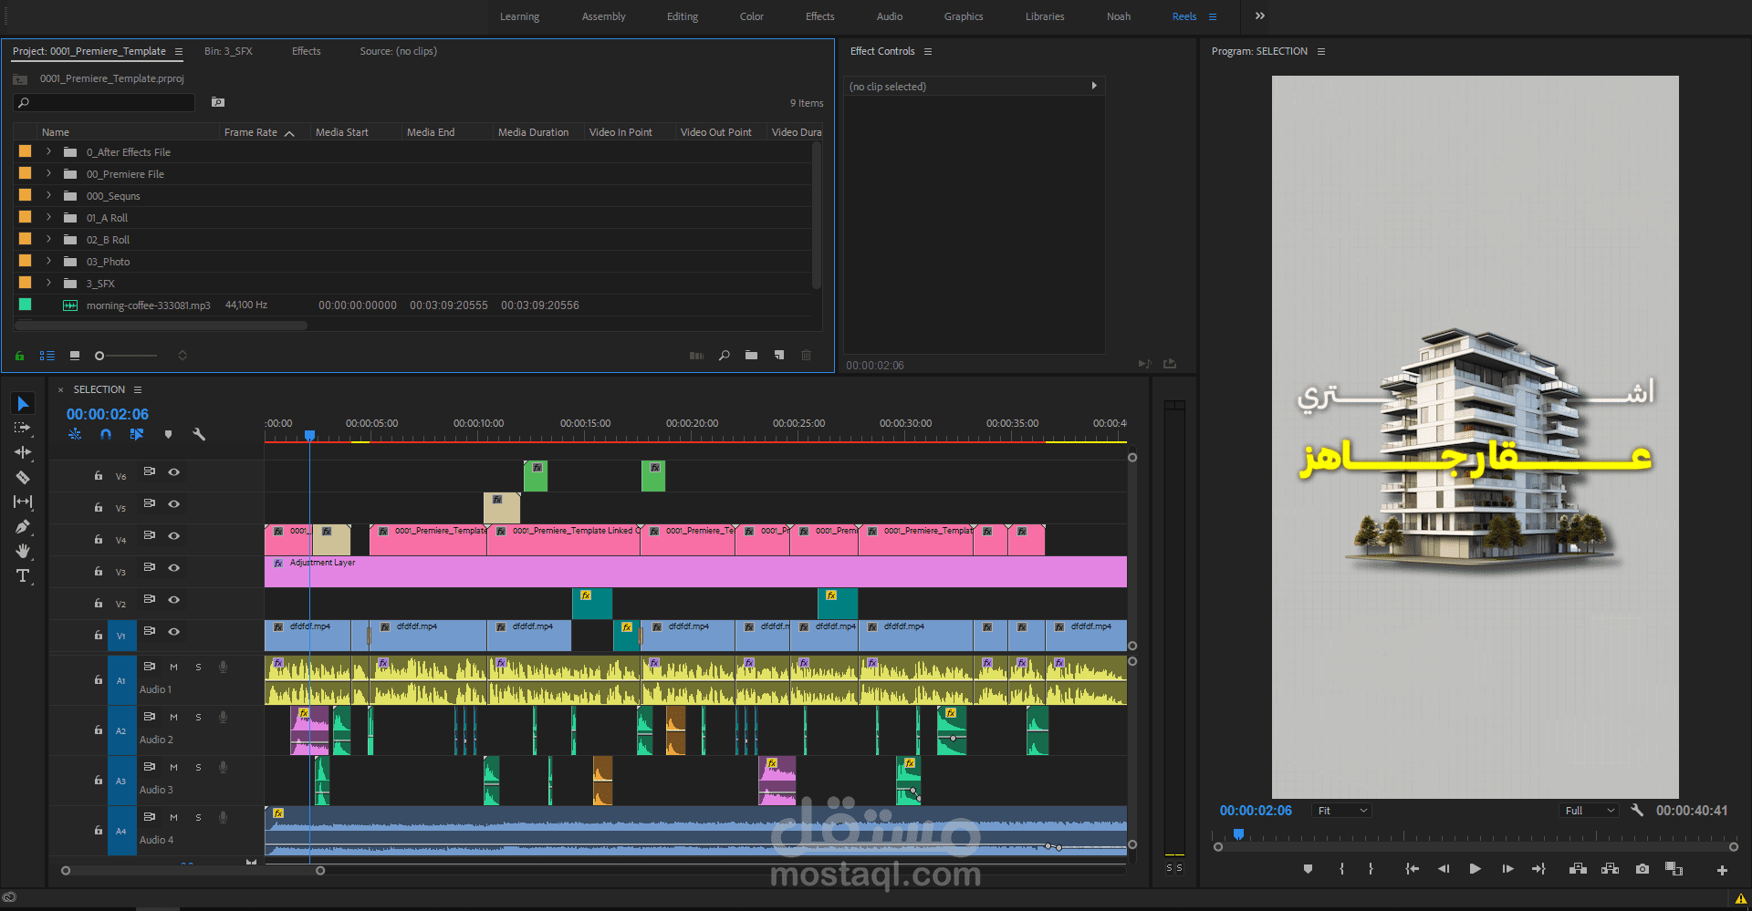Show the workspace overflow menu chevrons
The width and height of the screenshot is (1752, 911).
(1260, 16)
